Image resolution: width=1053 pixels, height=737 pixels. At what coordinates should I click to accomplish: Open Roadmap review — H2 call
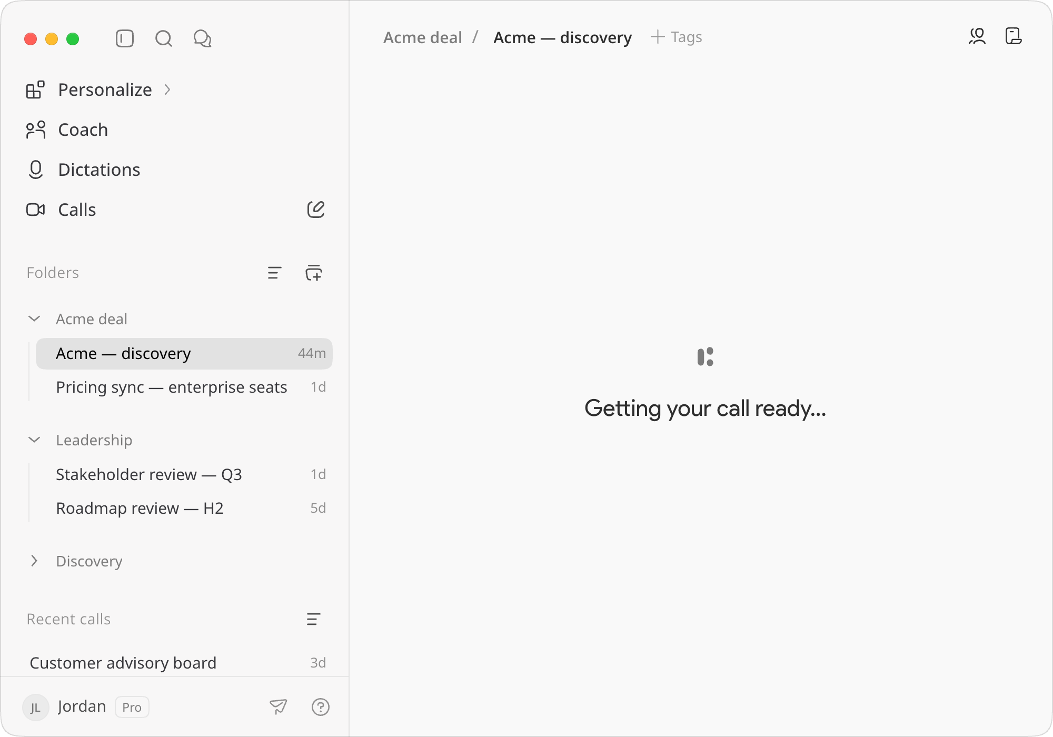[184, 509]
